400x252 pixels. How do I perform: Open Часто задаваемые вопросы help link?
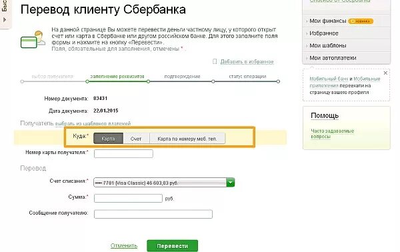[332, 133]
